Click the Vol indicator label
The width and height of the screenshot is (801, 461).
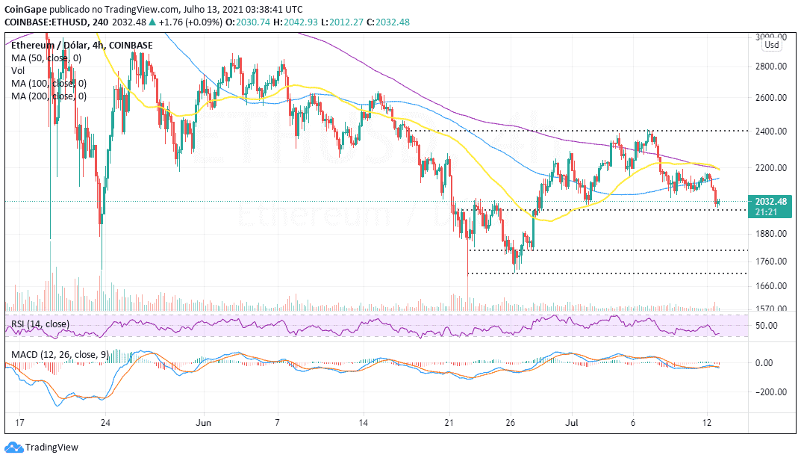18,70
